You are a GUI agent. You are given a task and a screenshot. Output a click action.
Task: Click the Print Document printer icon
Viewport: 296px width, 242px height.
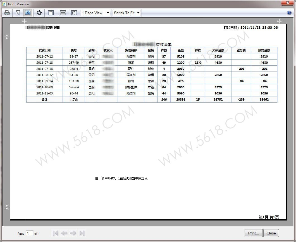(x=7, y=13)
